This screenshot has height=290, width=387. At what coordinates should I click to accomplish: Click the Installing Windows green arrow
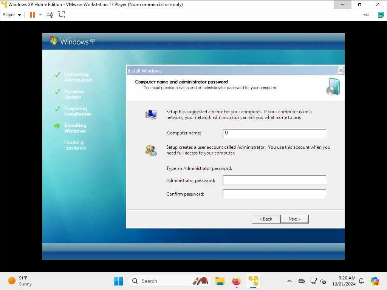coord(57,126)
